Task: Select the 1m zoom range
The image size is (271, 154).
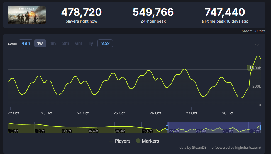Action: 53,44
